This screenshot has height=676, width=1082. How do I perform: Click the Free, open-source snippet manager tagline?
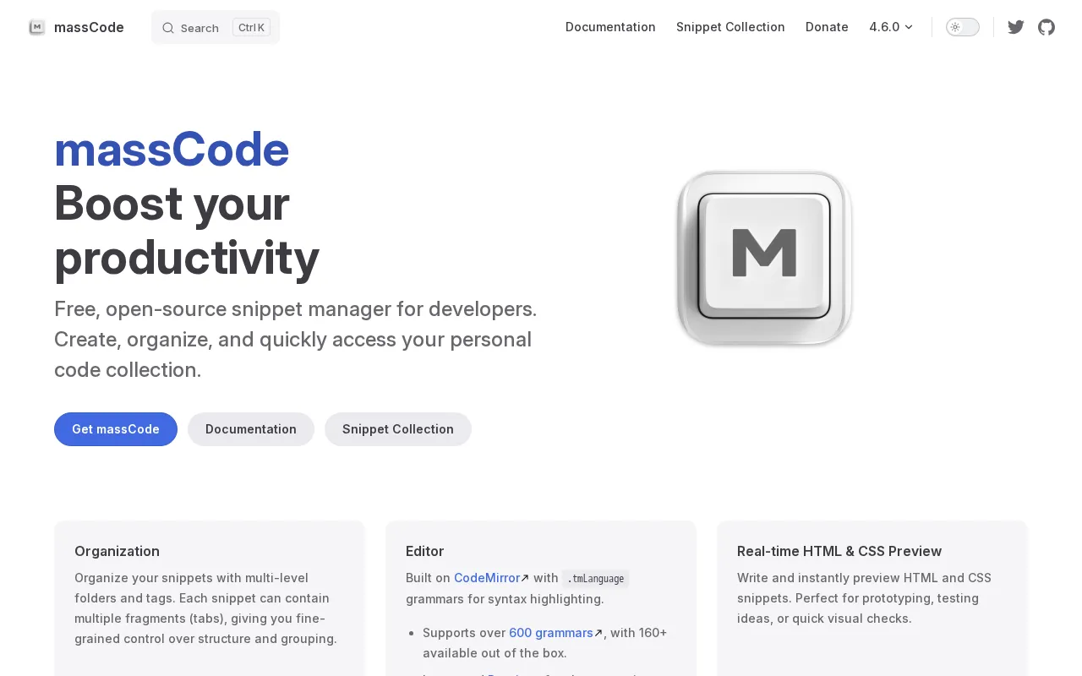click(x=296, y=340)
